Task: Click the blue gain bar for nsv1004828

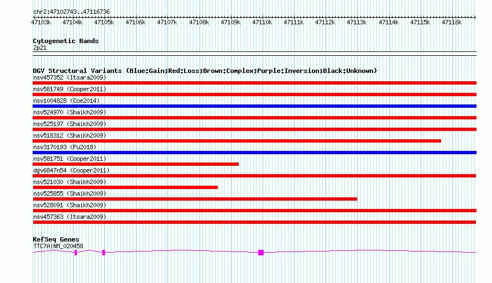Action: tap(254, 106)
